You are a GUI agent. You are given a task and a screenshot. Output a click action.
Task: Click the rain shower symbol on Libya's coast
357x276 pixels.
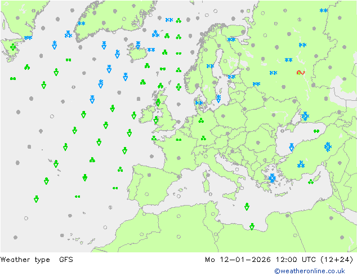252,226
